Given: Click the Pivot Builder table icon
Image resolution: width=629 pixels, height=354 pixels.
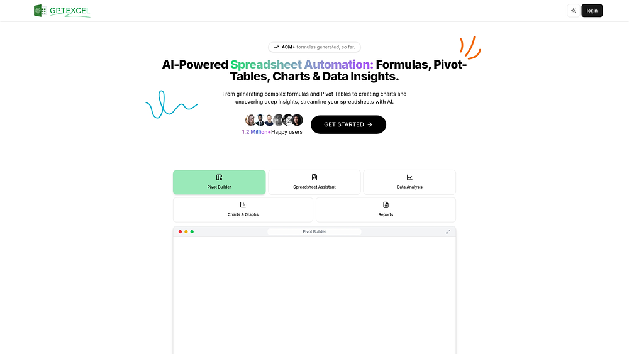Looking at the screenshot, I should 219,178.
